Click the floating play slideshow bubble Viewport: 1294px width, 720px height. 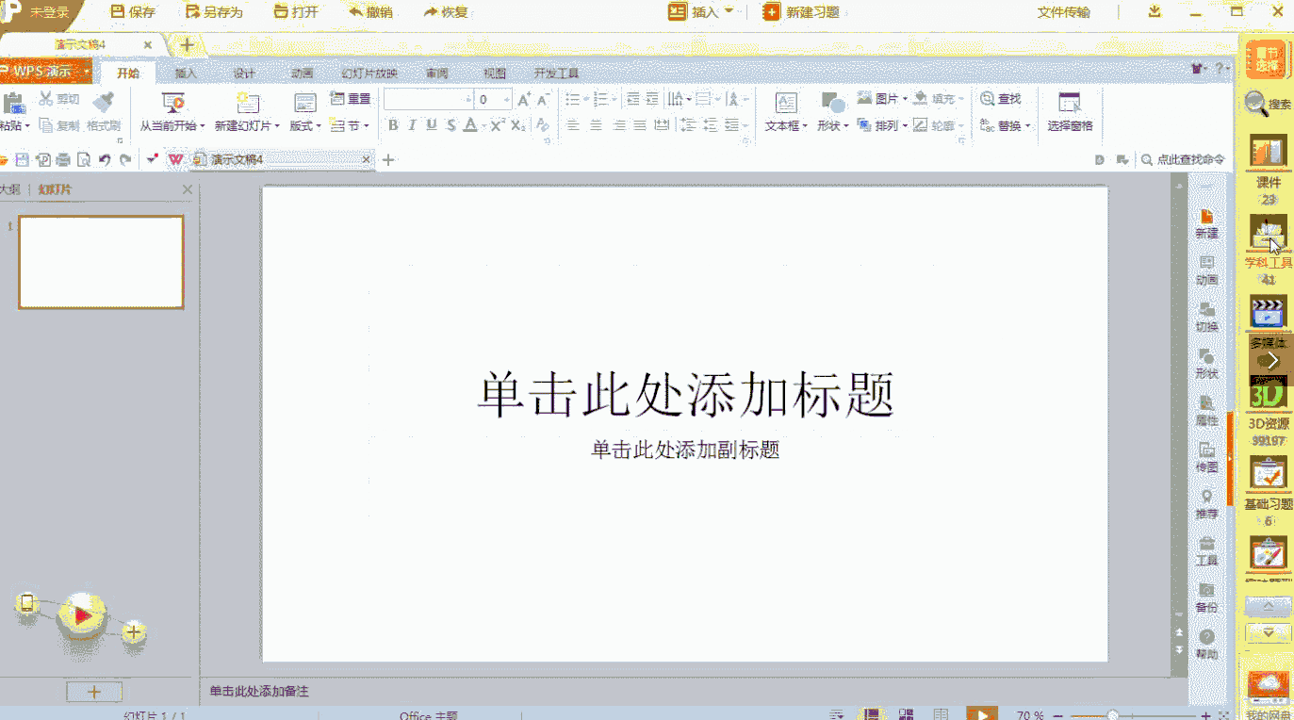click(x=83, y=615)
